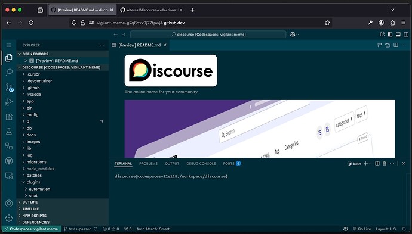Viewport: 412px width, 234px height.
Task: Switch to the Ports tab
Action: pyautogui.click(x=232, y=164)
